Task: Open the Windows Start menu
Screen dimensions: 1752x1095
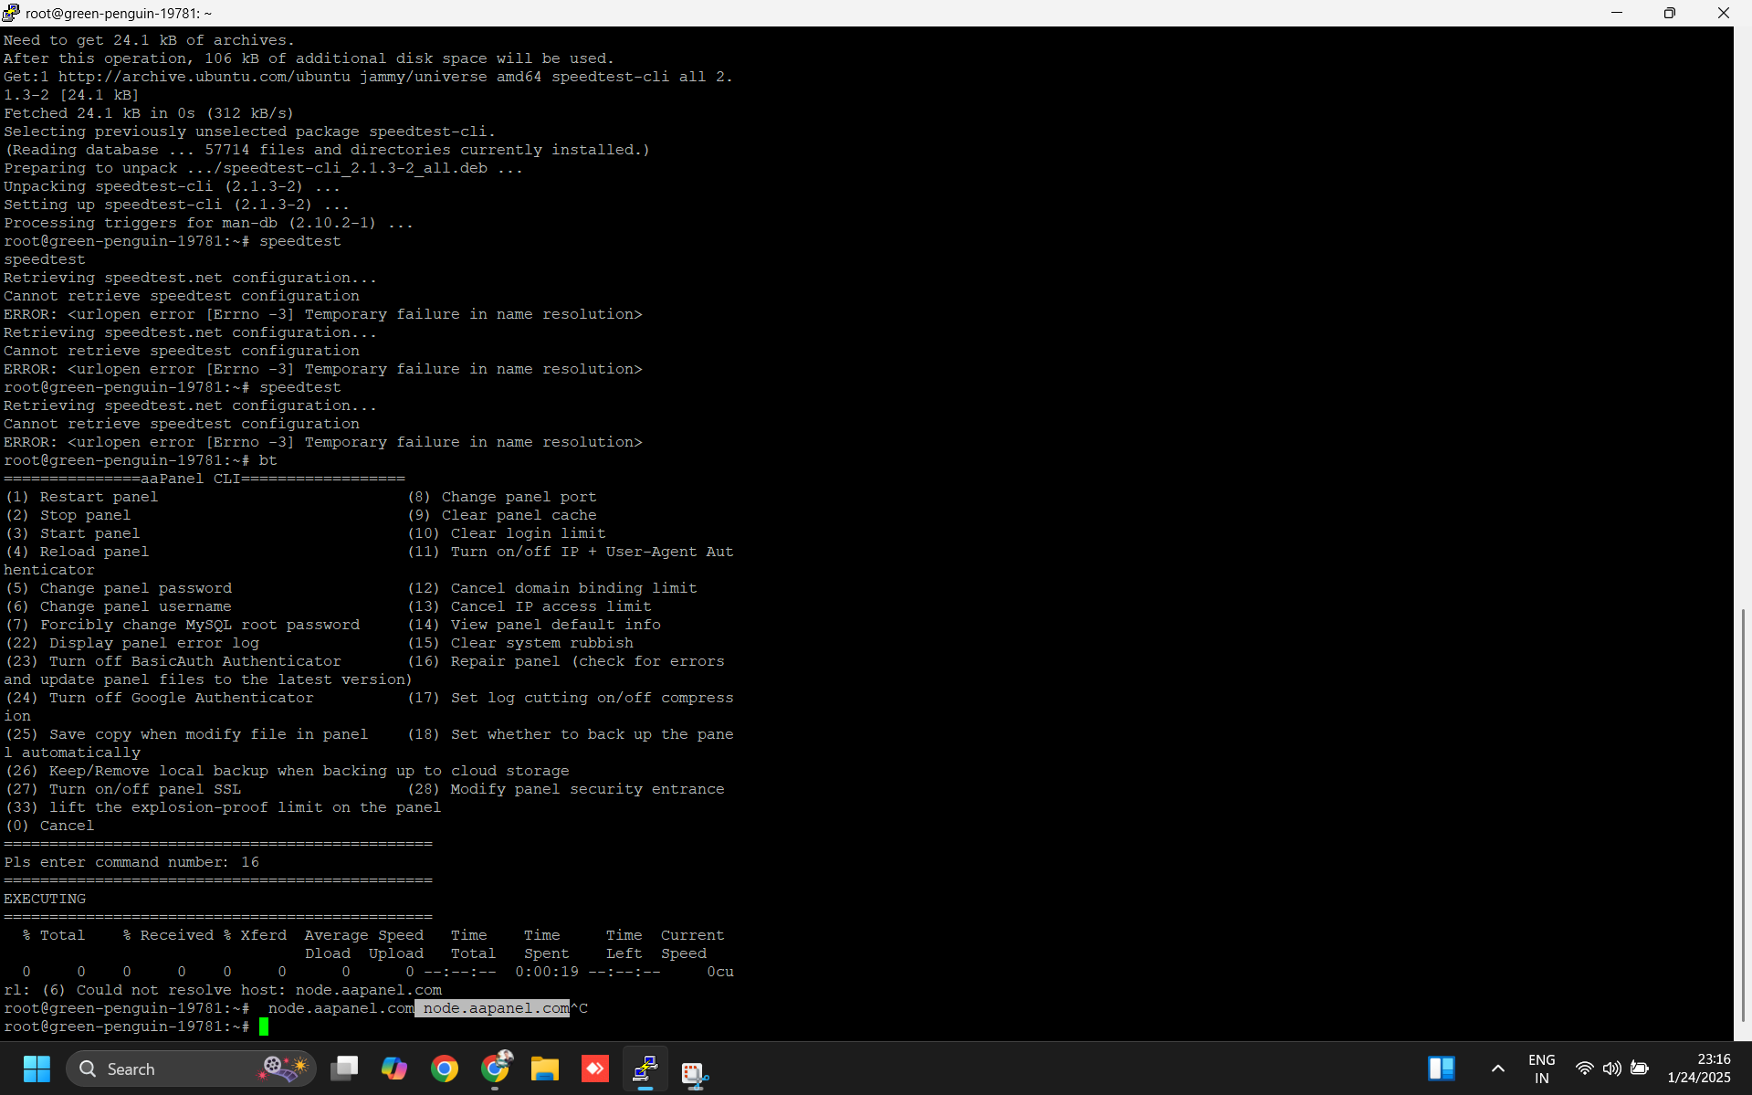Action: pos(37,1069)
